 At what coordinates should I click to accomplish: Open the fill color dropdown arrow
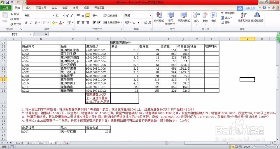57,23
